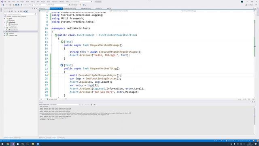The height and width of the screenshot is (146, 259).
Task: Open the File menu
Action: click(x=5, y=2)
